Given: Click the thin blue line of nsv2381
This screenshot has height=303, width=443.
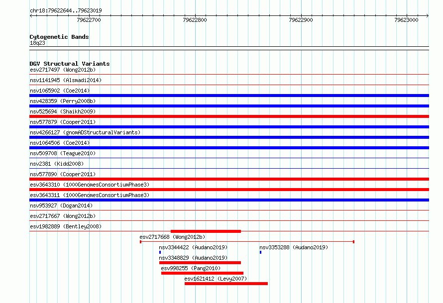Looking at the screenshot, I should (229, 169).
